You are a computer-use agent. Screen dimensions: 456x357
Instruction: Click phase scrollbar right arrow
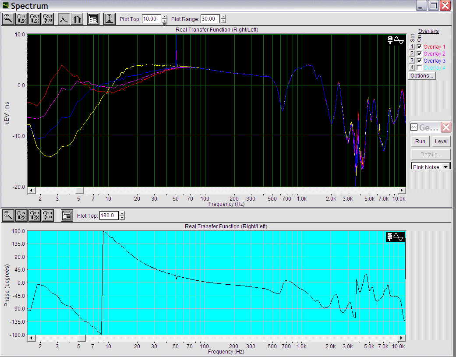[x=402, y=338]
